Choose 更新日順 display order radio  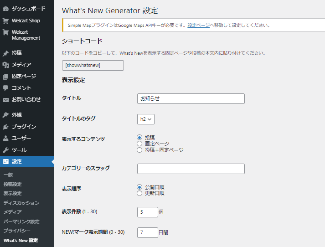pos(139,193)
